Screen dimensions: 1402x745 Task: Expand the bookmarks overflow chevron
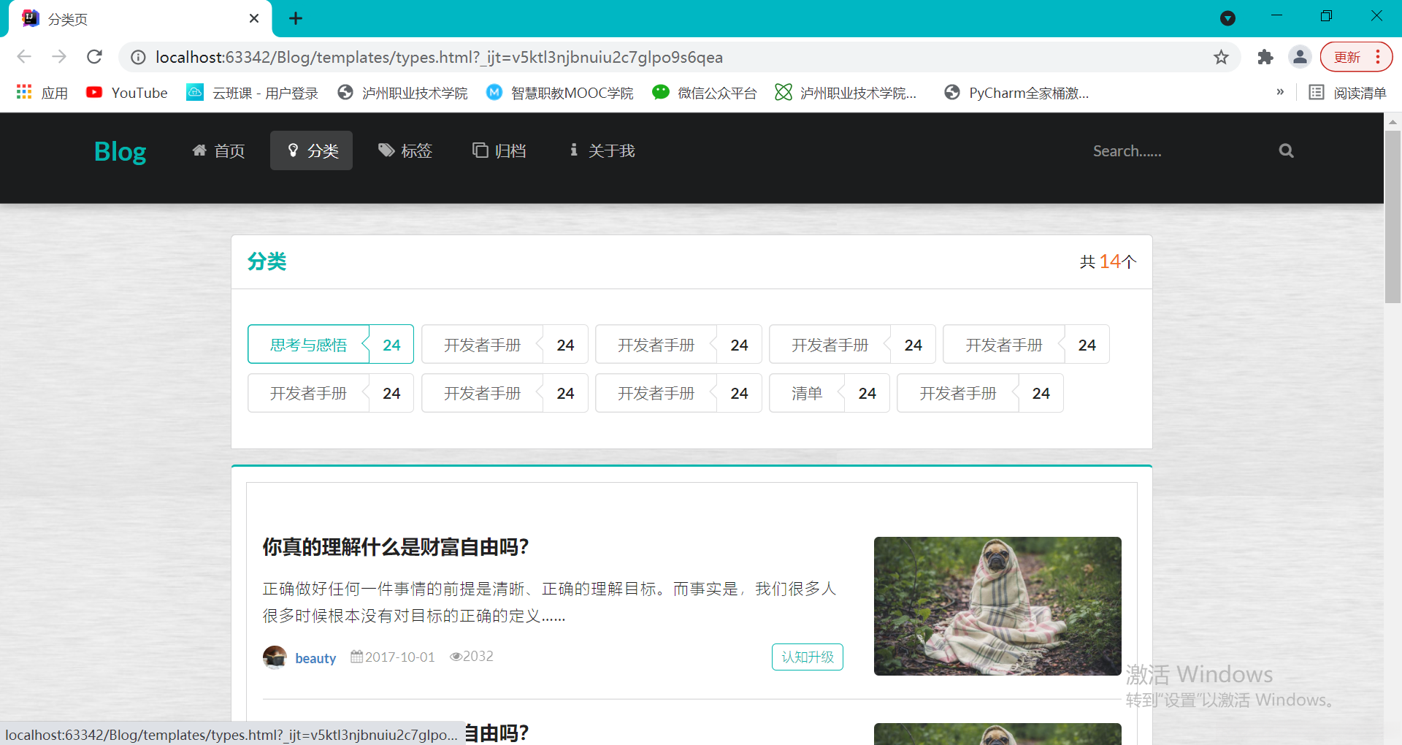click(x=1280, y=92)
